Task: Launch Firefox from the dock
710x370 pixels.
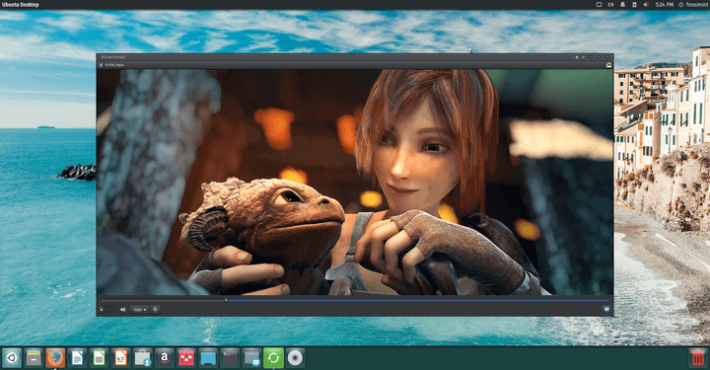Action: 55,358
